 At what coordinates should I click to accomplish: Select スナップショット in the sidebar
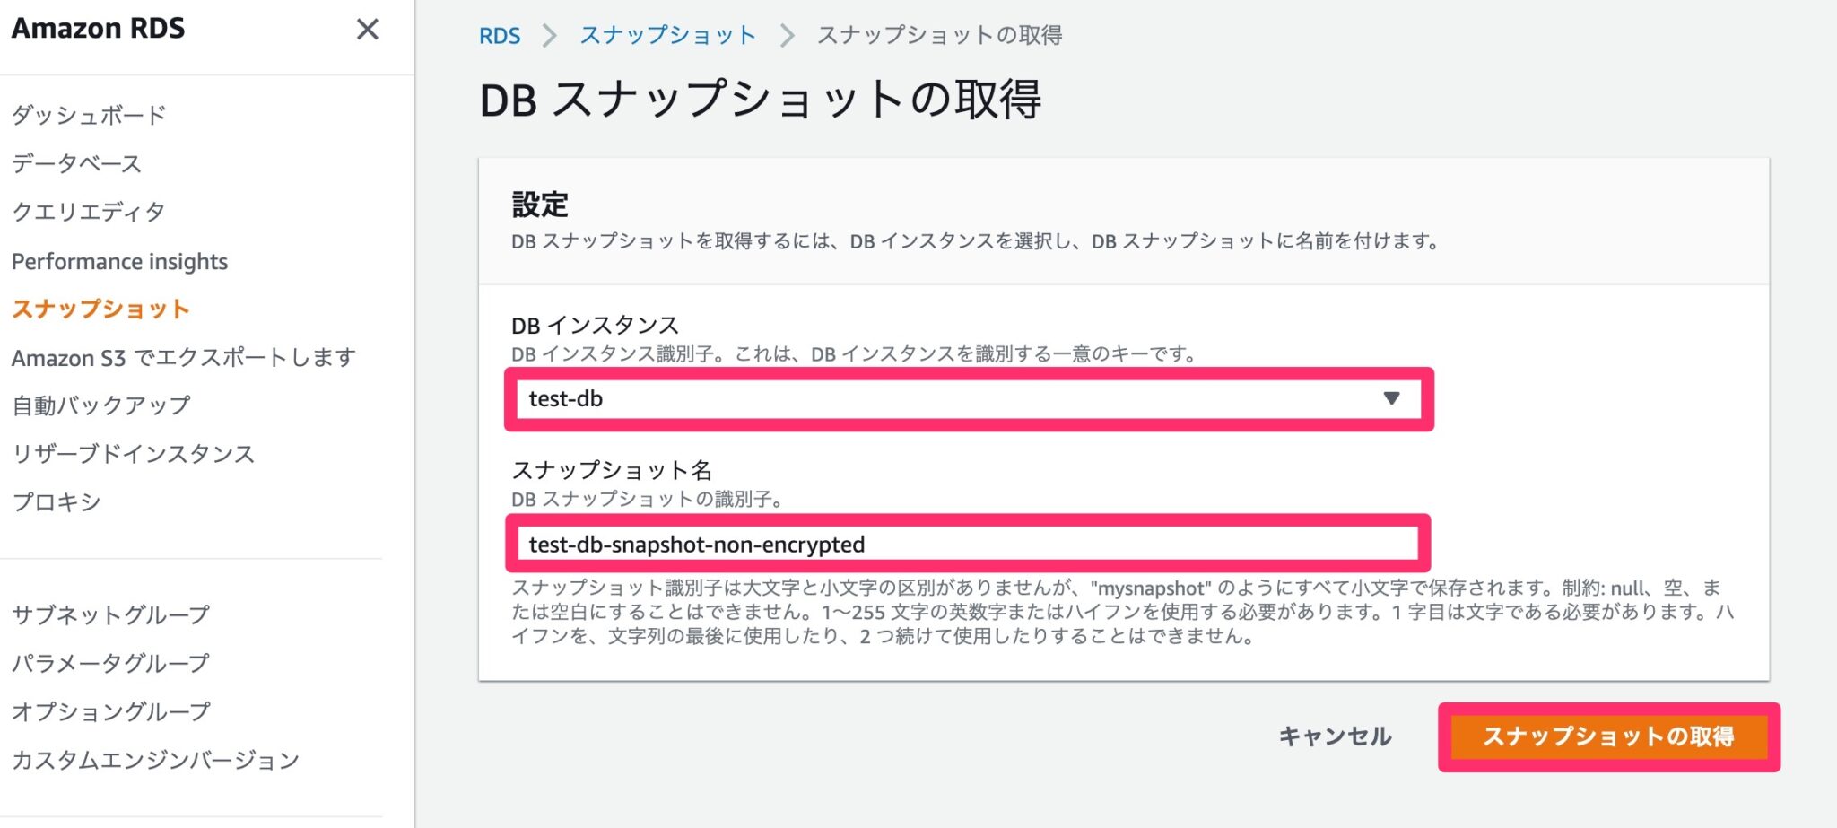point(100,309)
